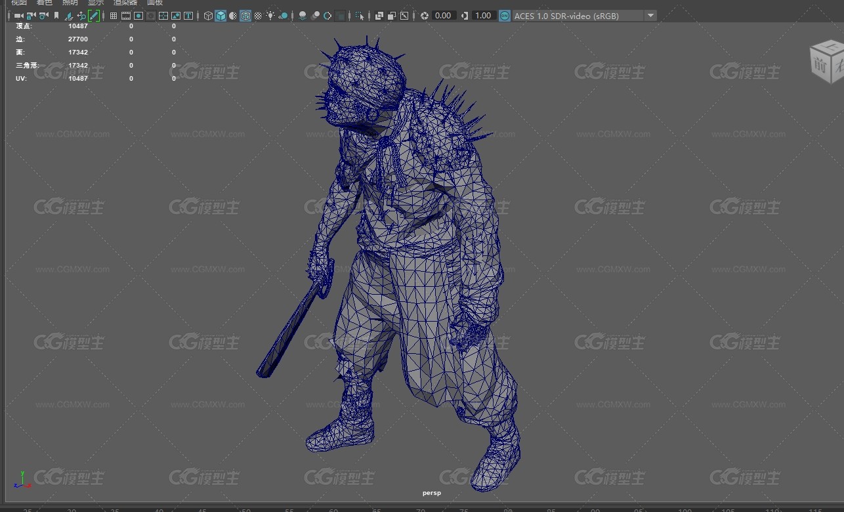Viewport: 844px width, 512px height.
Task: Enable Smooth Shade All cube icon
Action: (x=221, y=15)
